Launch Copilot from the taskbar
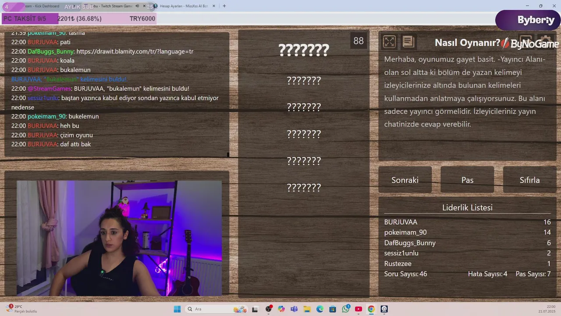The image size is (561, 316). click(x=281, y=309)
